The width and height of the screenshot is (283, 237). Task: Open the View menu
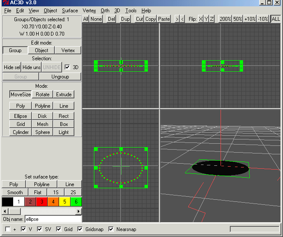coord(34,11)
